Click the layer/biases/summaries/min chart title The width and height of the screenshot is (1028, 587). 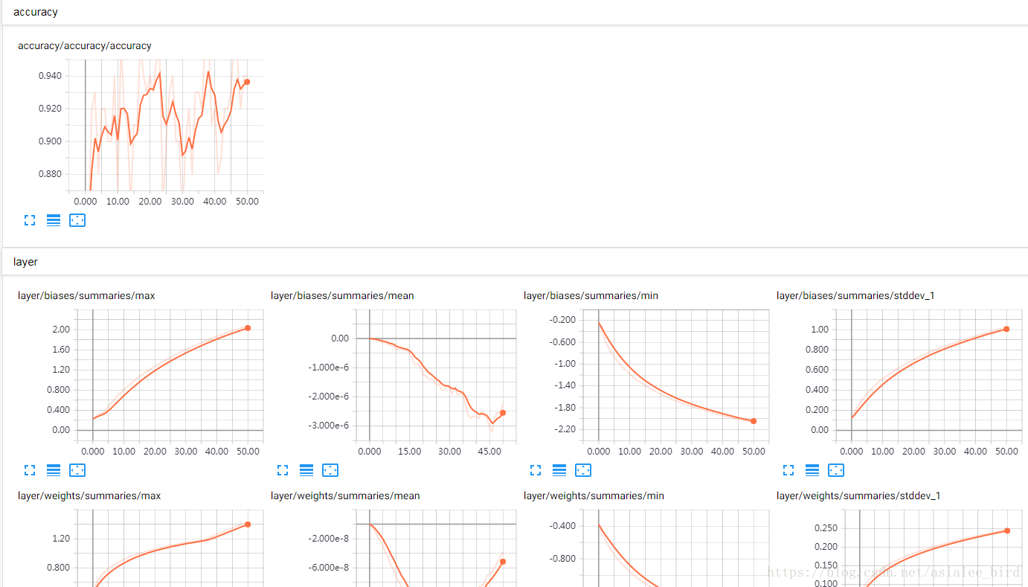coord(591,296)
